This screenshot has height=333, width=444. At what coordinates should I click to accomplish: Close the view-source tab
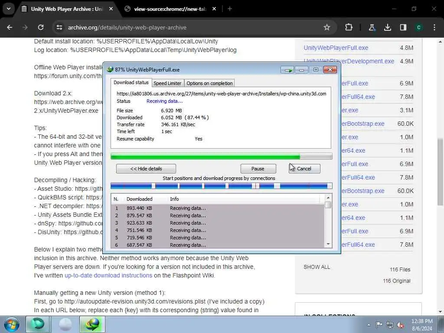point(214,9)
